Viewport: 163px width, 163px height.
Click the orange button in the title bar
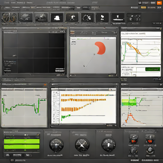click(159, 3)
